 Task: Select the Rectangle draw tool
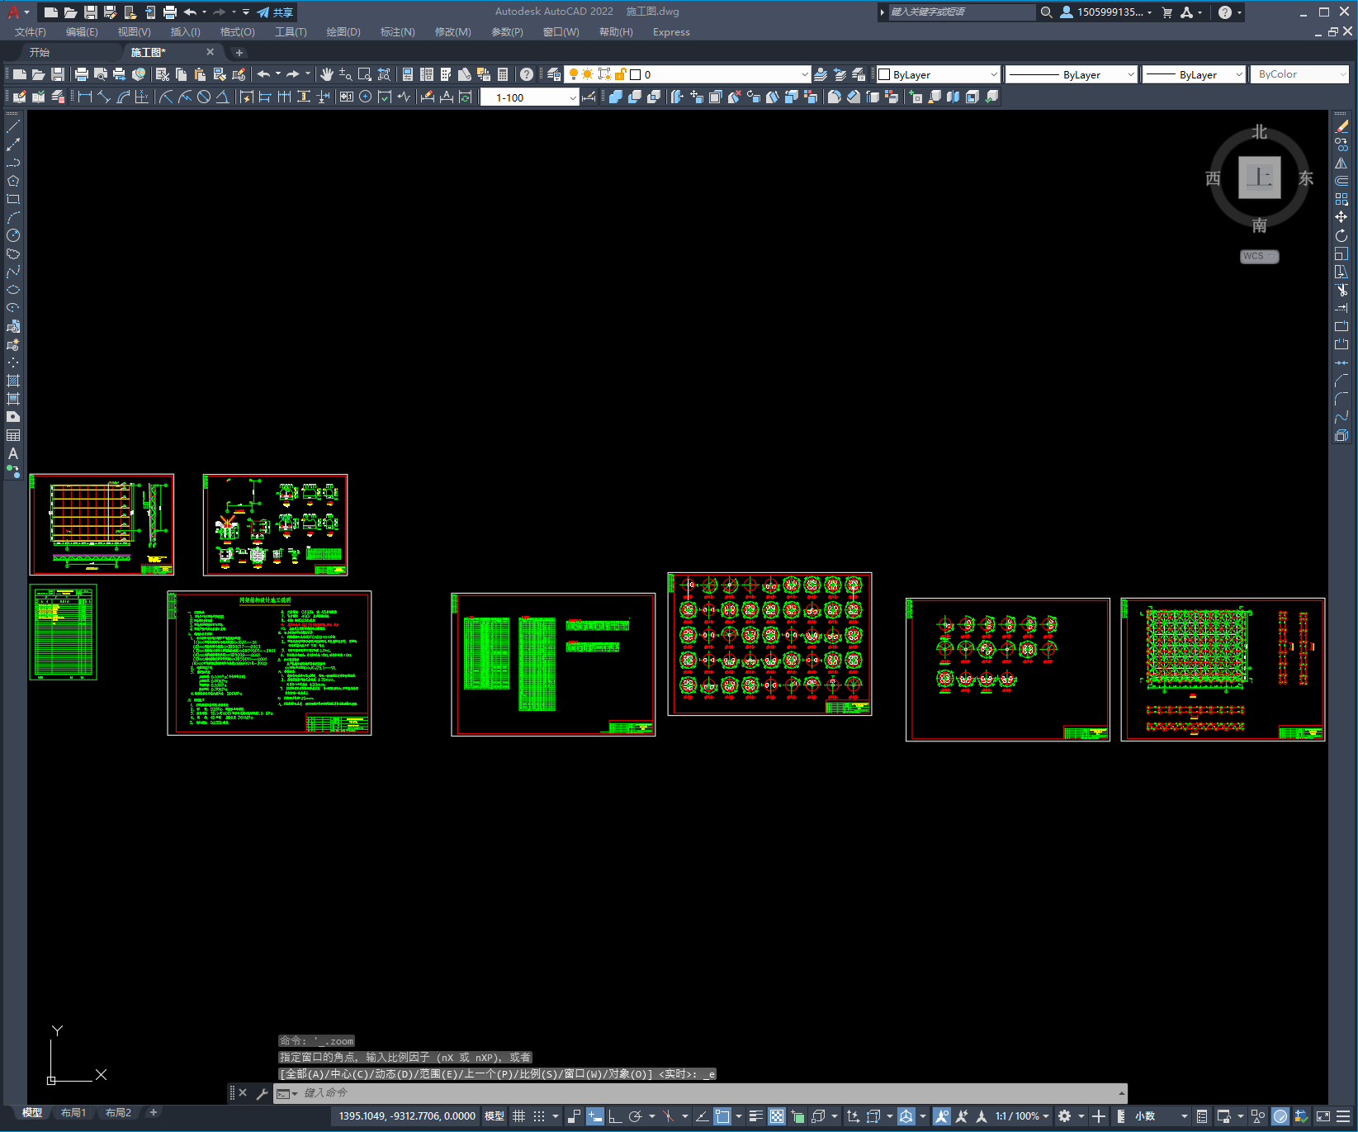pyautogui.click(x=13, y=199)
